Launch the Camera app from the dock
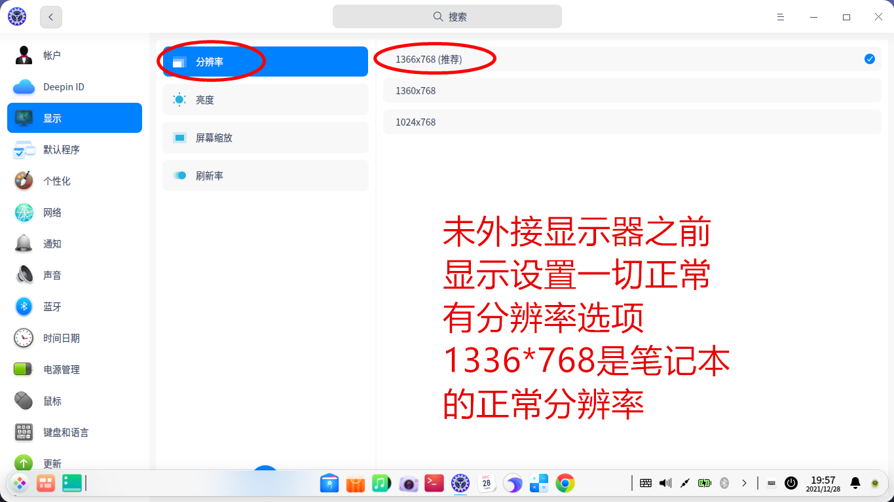Viewport: 894px width, 502px height. click(x=409, y=484)
